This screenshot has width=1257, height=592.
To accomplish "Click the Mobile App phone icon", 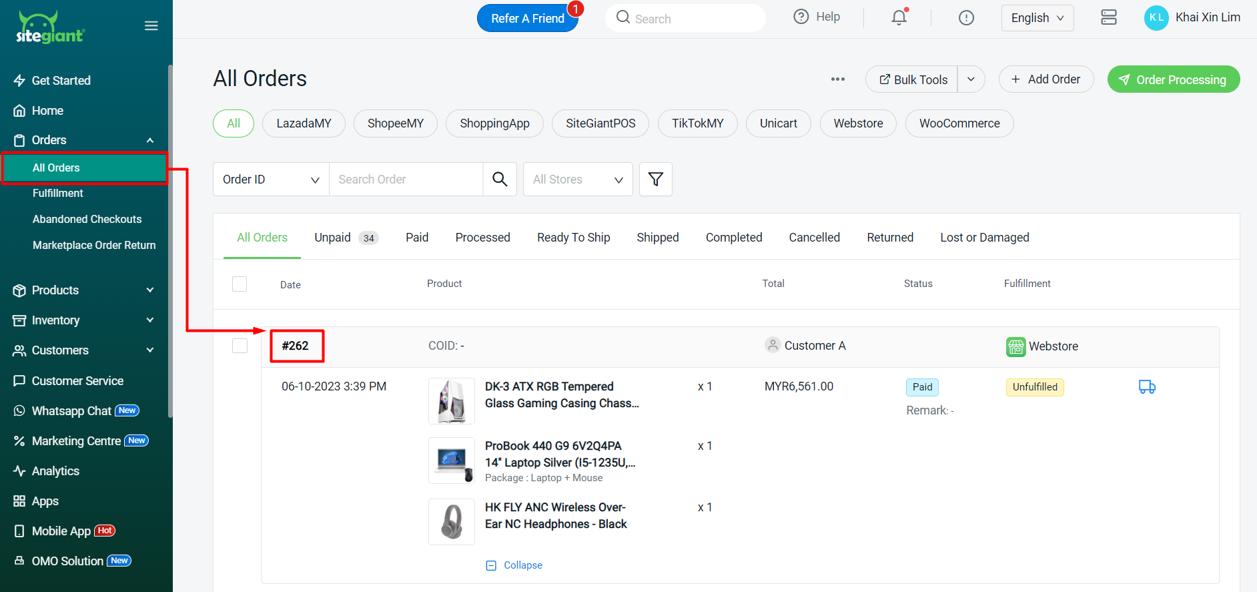I will pyautogui.click(x=19, y=531).
